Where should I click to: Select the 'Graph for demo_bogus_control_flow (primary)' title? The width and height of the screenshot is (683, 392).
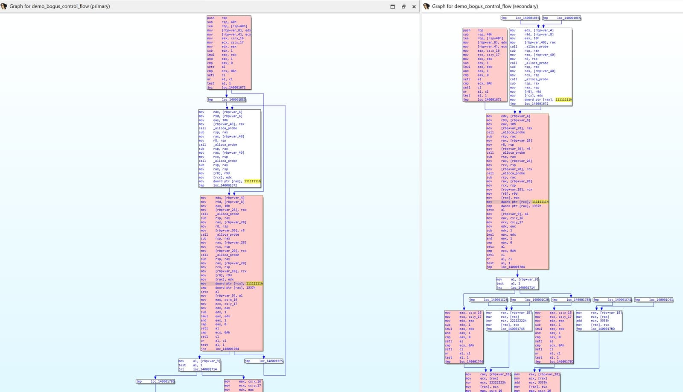coord(60,6)
